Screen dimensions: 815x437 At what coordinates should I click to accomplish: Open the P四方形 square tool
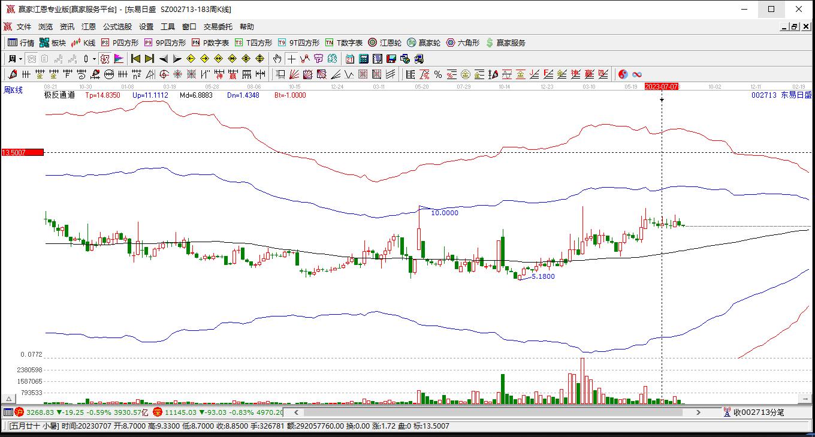click(120, 43)
